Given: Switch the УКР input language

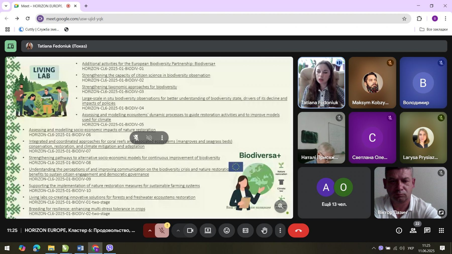Looking at the screenshot, I should click(411, 248).
